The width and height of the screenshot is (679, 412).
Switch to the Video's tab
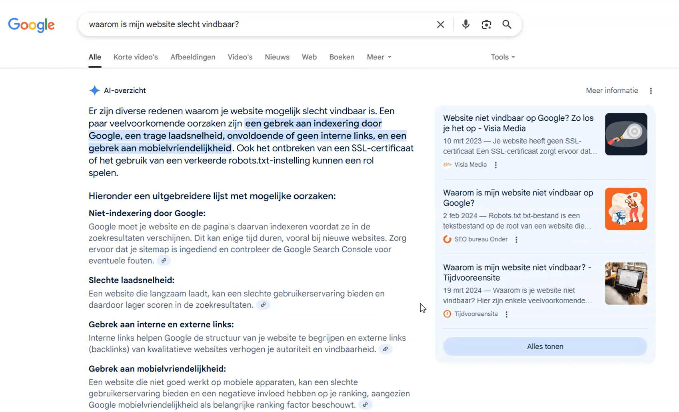coord(240,57)
